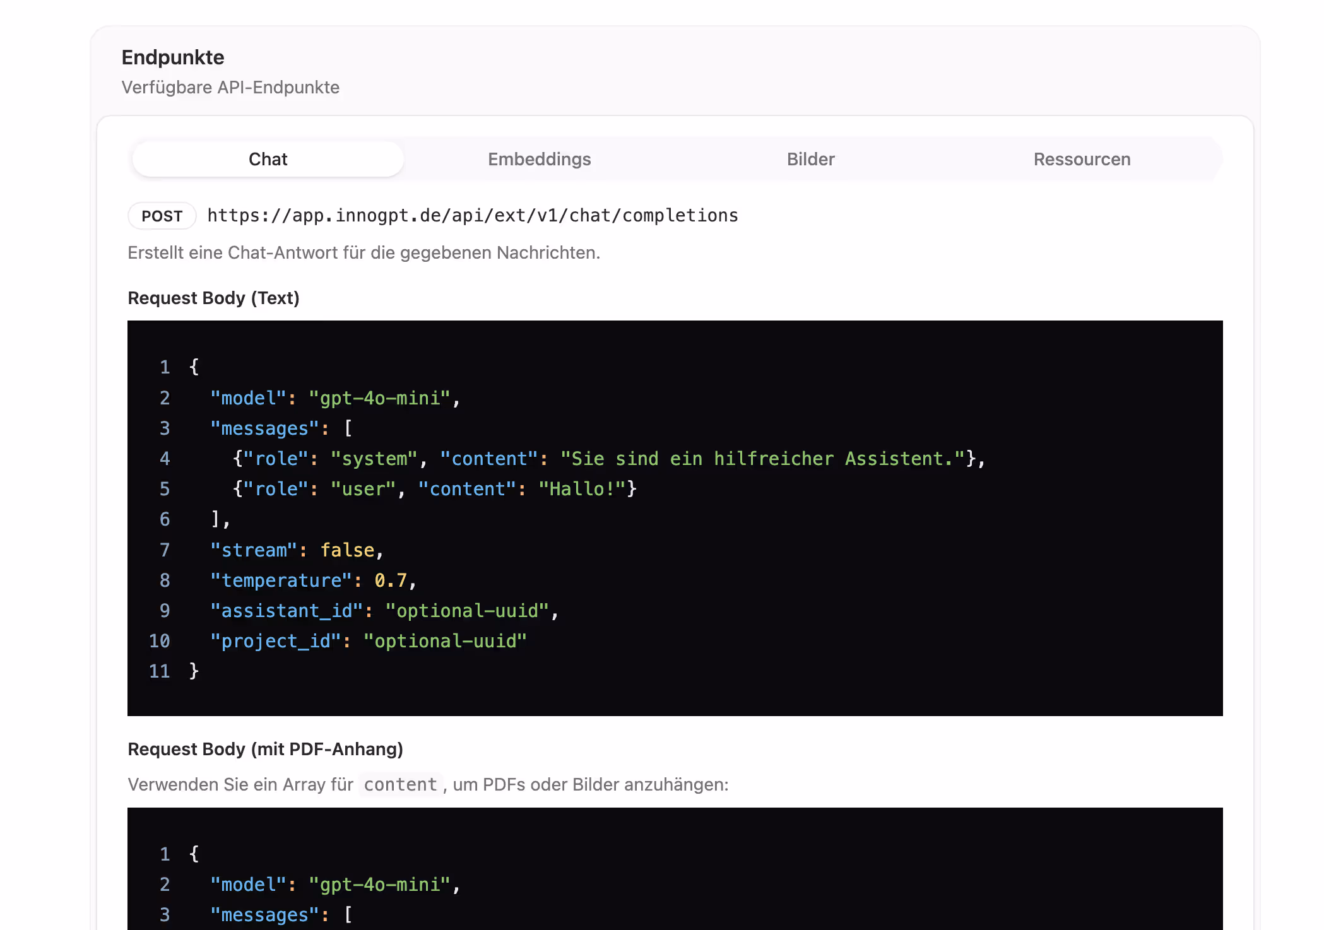1324x930 pixels.
Task: Click the 'Request Body (mit PDF-Anhang)' heading
Action: click(x=265, y=749)
